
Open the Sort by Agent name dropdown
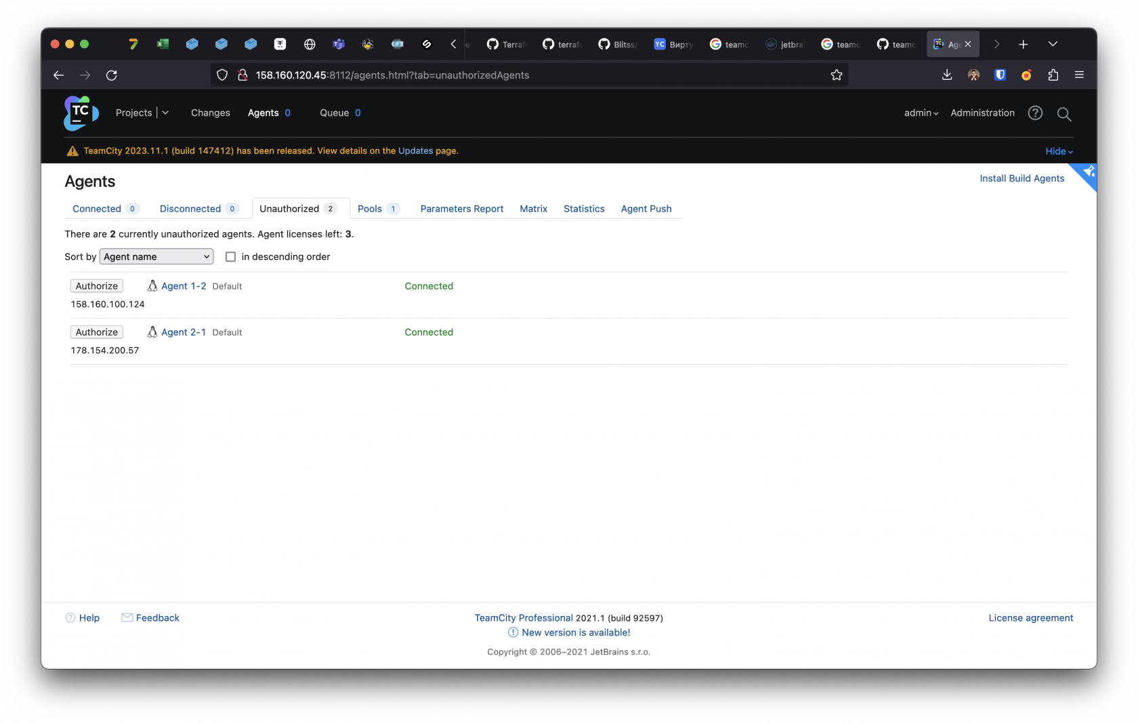[156, 257]
